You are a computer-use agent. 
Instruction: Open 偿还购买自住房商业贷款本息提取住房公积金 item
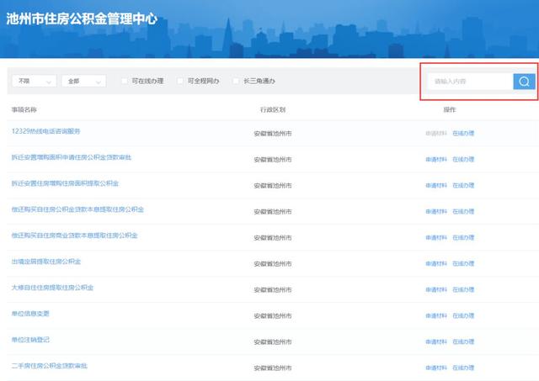[x=75, y=235]
